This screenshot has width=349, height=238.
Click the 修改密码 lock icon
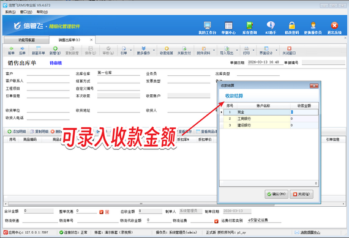(292, 28)
